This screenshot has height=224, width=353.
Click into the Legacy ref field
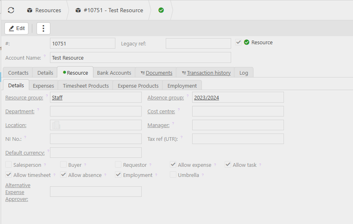tap(198, 43)
